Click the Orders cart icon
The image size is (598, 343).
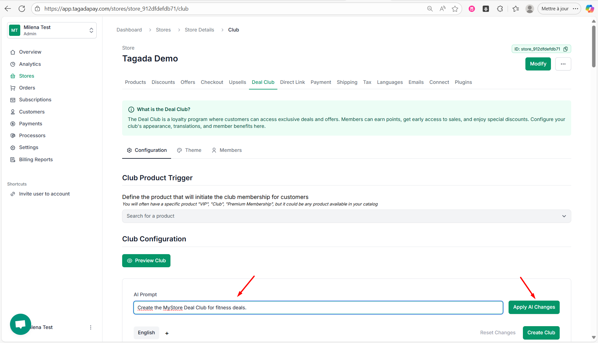pos(13,88)
